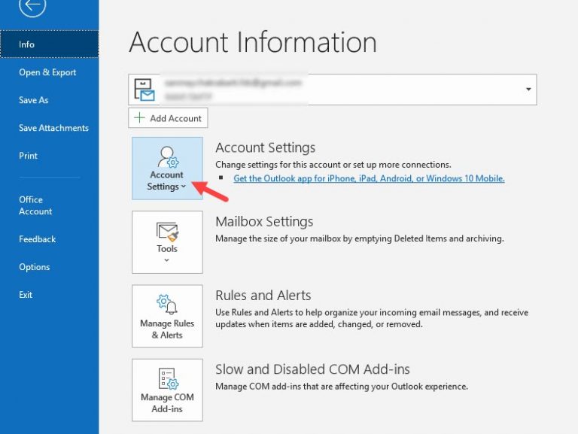This screenshot has width=578, height=434.
Task: Go to Office Account page
Action: point(35,205)
